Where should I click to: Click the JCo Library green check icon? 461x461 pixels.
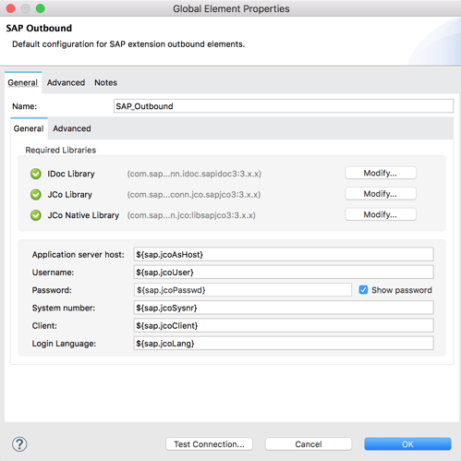(x=36, y=195)
